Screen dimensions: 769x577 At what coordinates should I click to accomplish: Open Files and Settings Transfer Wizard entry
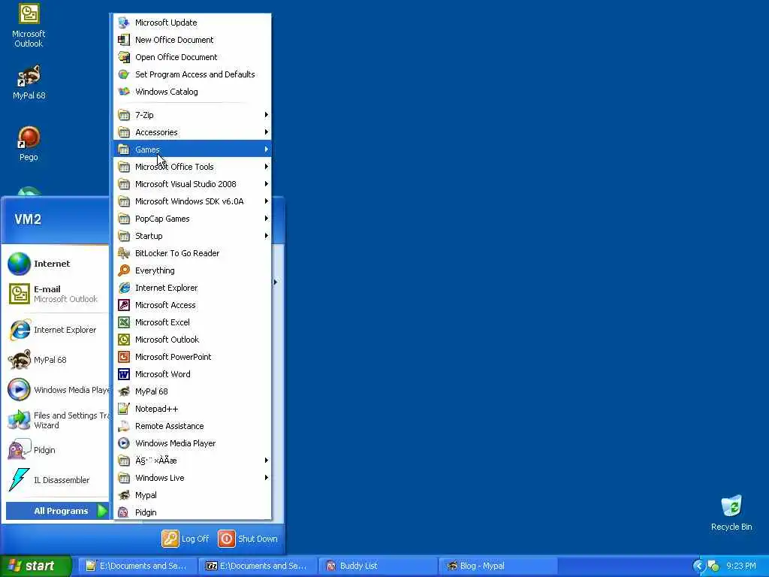(x=57, y=420)
